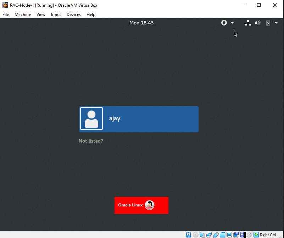Click the display status icon
Image resolution: width=284 pixels, height=238 pixels.
coord(229,234)
